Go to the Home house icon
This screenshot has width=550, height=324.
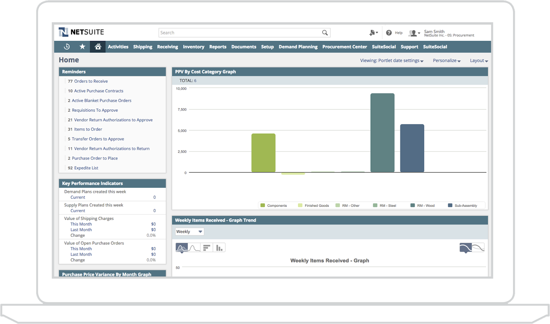coord(98,46)
